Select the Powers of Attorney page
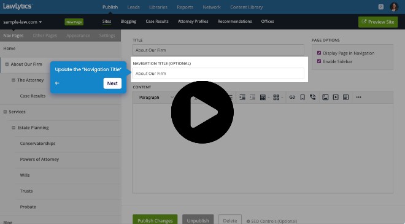This screenshot has height=224, width=405. click(39, 159)
